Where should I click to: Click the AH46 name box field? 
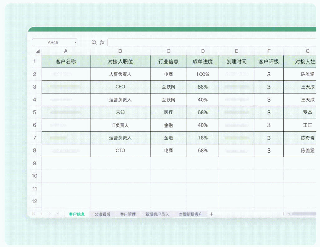click(53, 43)
